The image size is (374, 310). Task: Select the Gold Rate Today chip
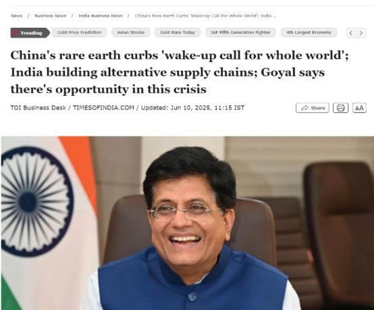(x=178, y=32)
